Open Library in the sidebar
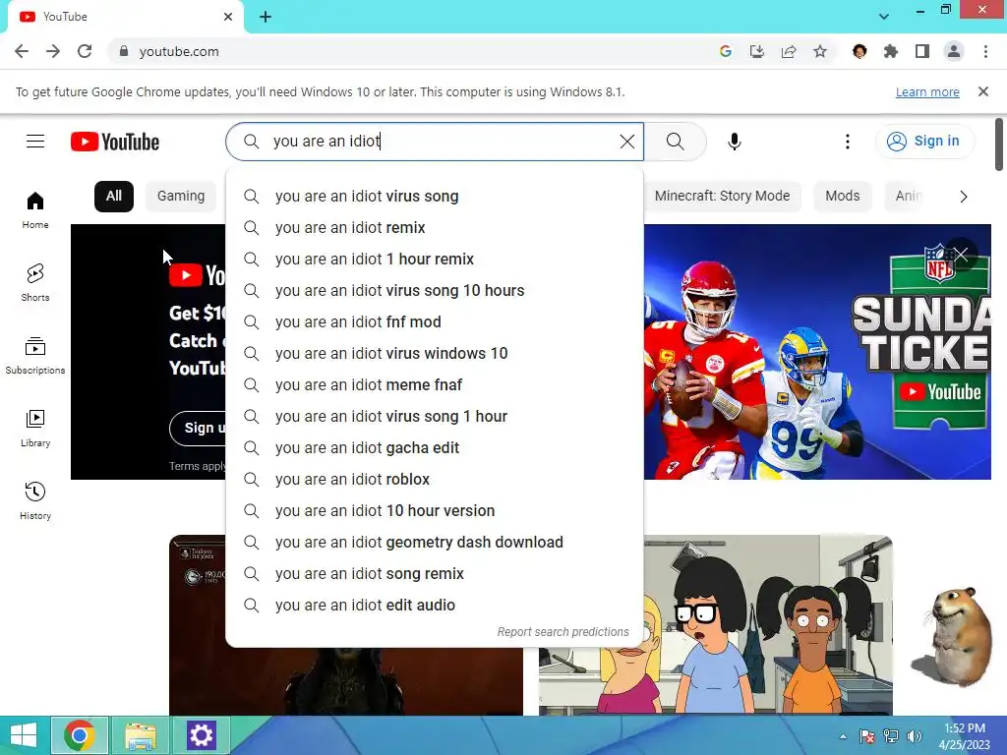This screenshot has width=1007, height=755. pos(35,429)
